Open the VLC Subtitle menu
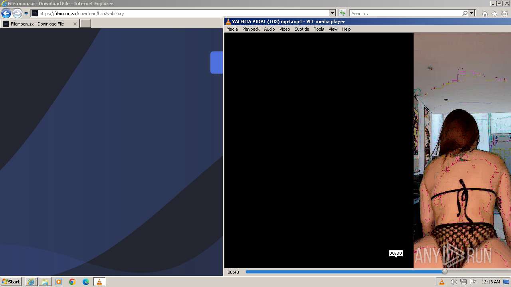 (302, 29)
